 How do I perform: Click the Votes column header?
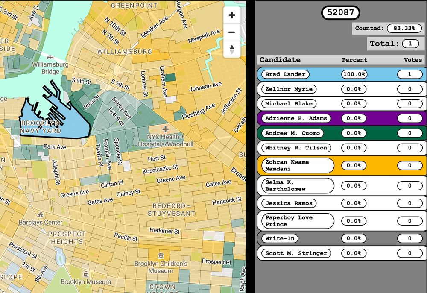click(413, 60)
